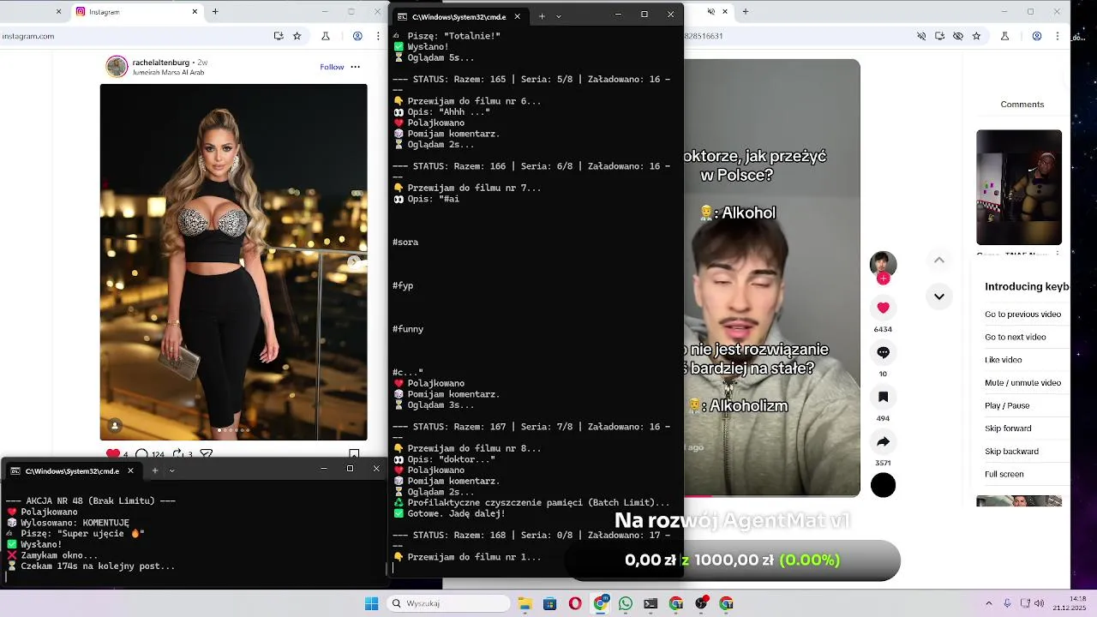
Task: Click 'Full screen' shortcut row
Action: click(x=1028, y=474)
